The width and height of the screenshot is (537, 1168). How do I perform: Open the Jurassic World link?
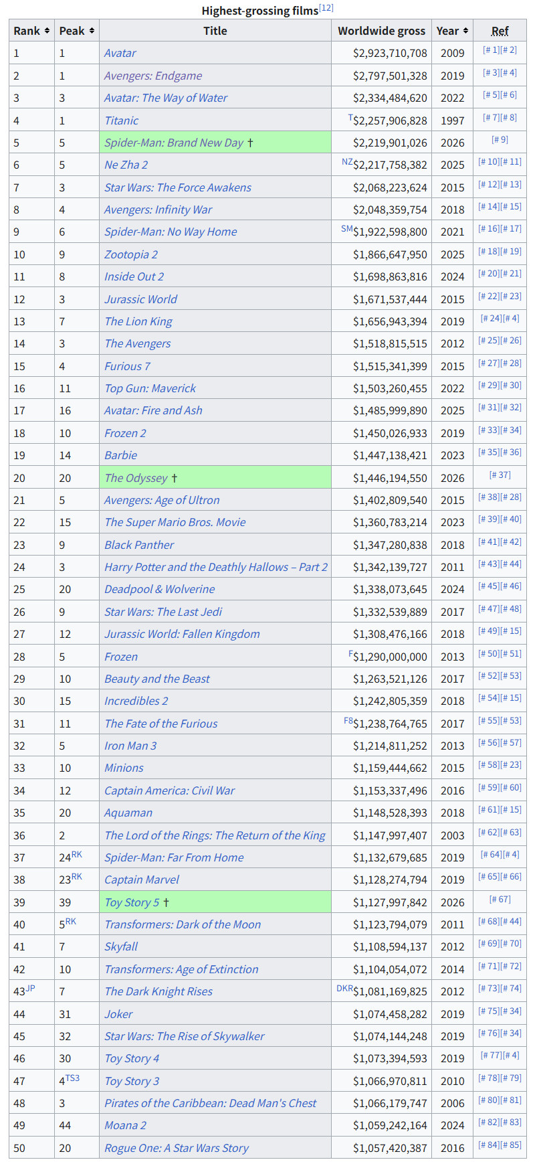coord(141,299)
